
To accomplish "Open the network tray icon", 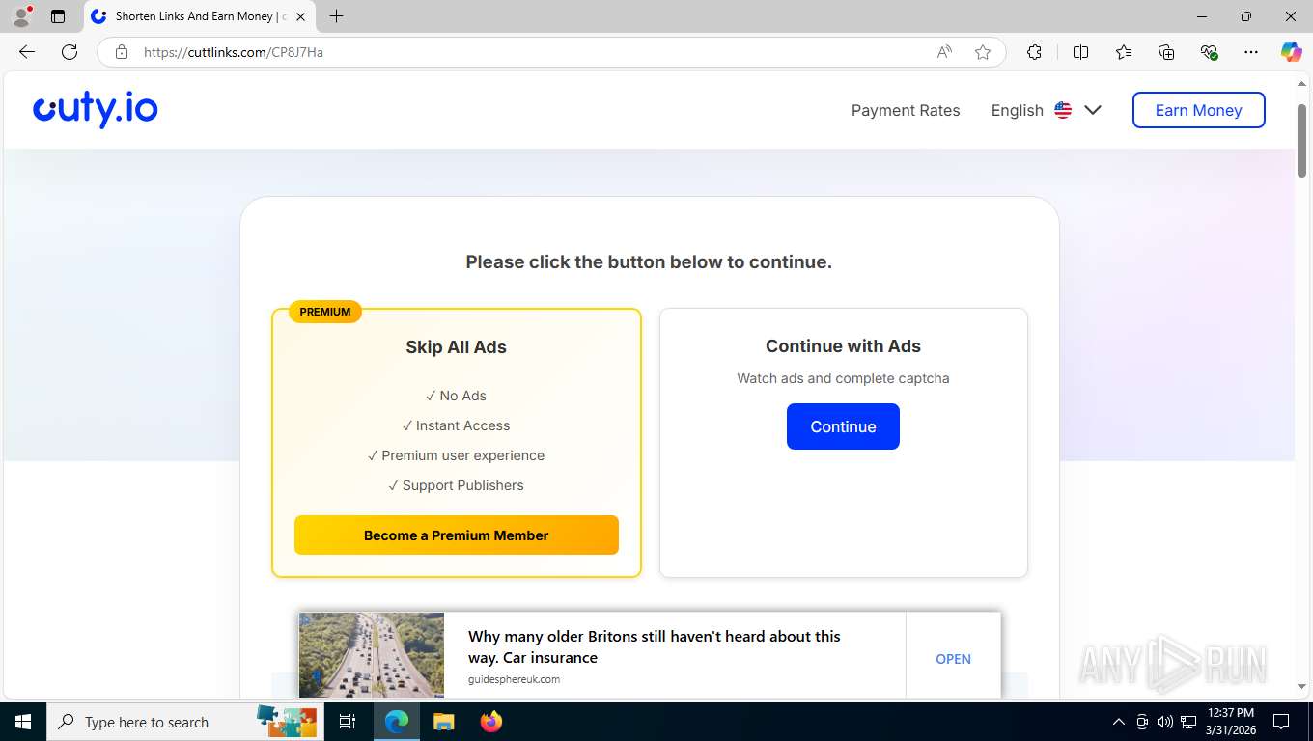I will tap(1187, 722).
